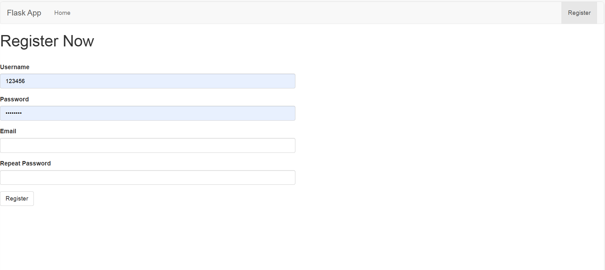Open the Home page from navbar
Screen dimensions: 605x270
[x=62, y=13]
